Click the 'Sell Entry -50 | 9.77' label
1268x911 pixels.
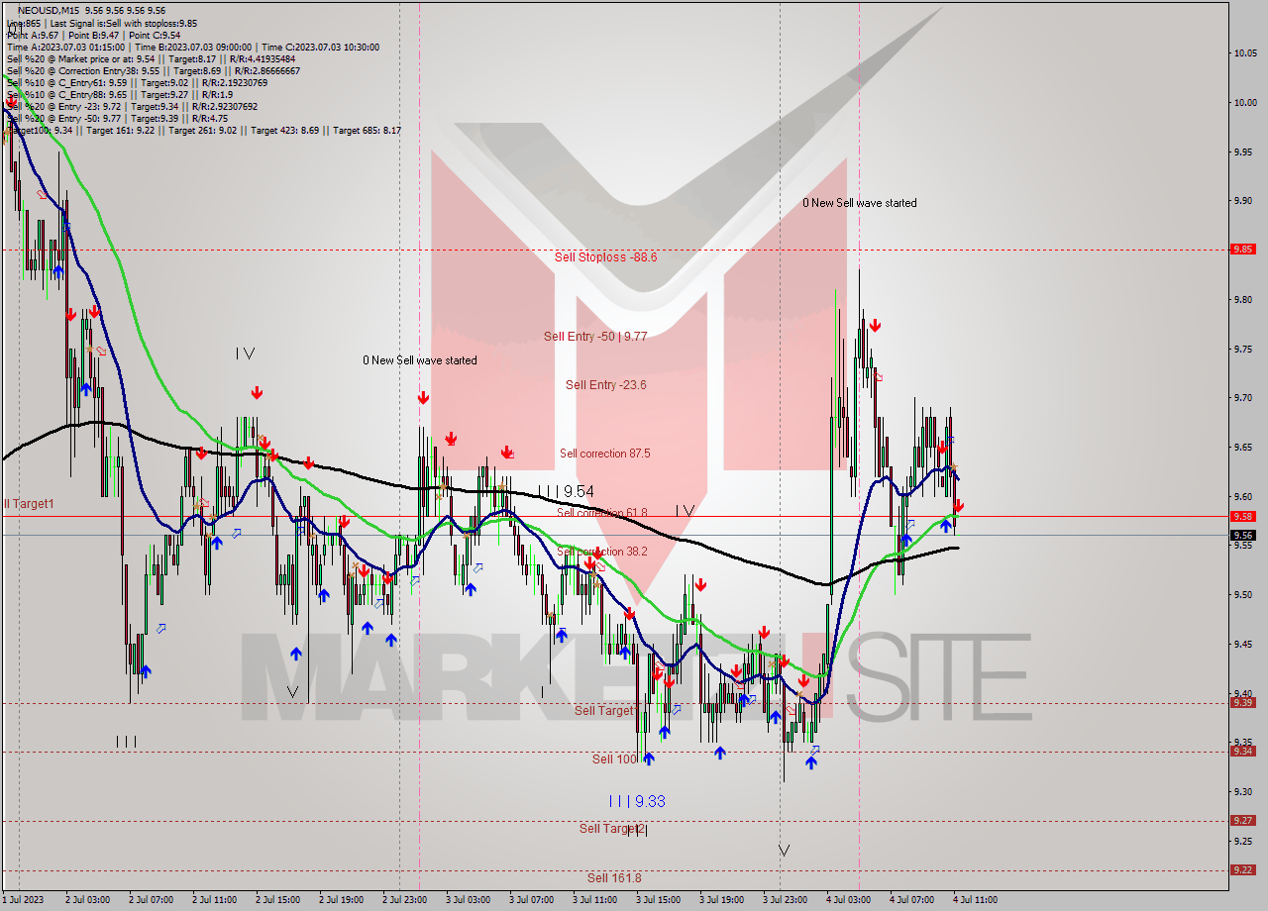click(594, 337)
